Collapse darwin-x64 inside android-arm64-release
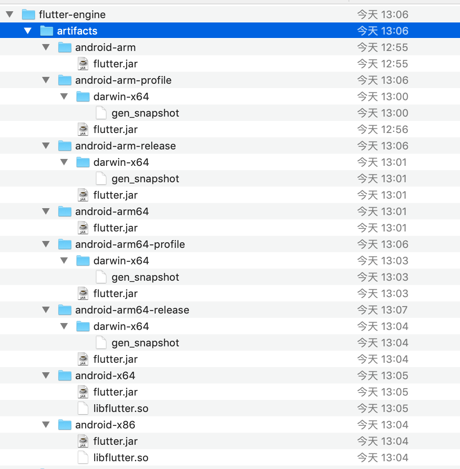Viewport: 460px width, 469px height. [x=64, y=326]
